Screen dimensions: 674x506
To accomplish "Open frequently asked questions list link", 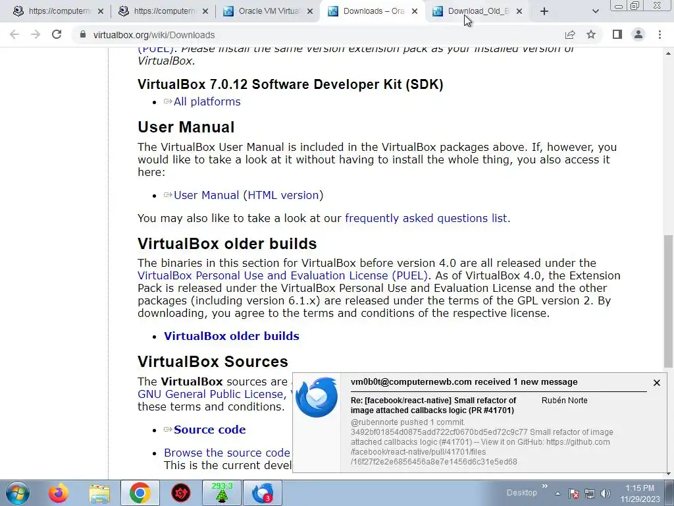I will 426,218.
